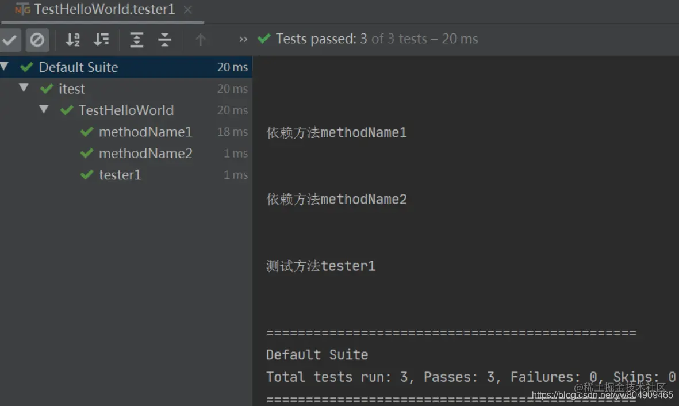Close the TestHelloWorld.tester1 tab

click(x=187, y=10)
